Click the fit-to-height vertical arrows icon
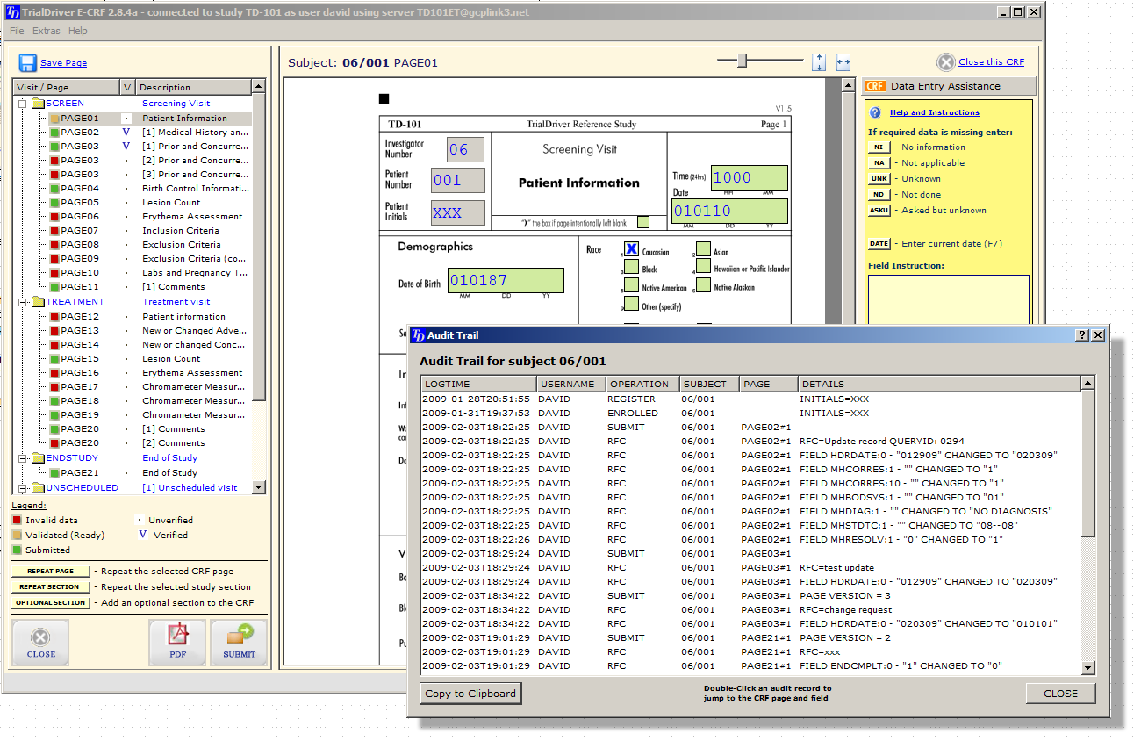 tap(819, 62)
